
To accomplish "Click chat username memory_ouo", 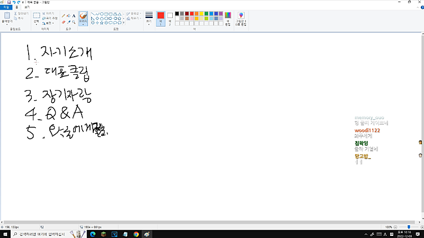I will [x=369, y=118].
